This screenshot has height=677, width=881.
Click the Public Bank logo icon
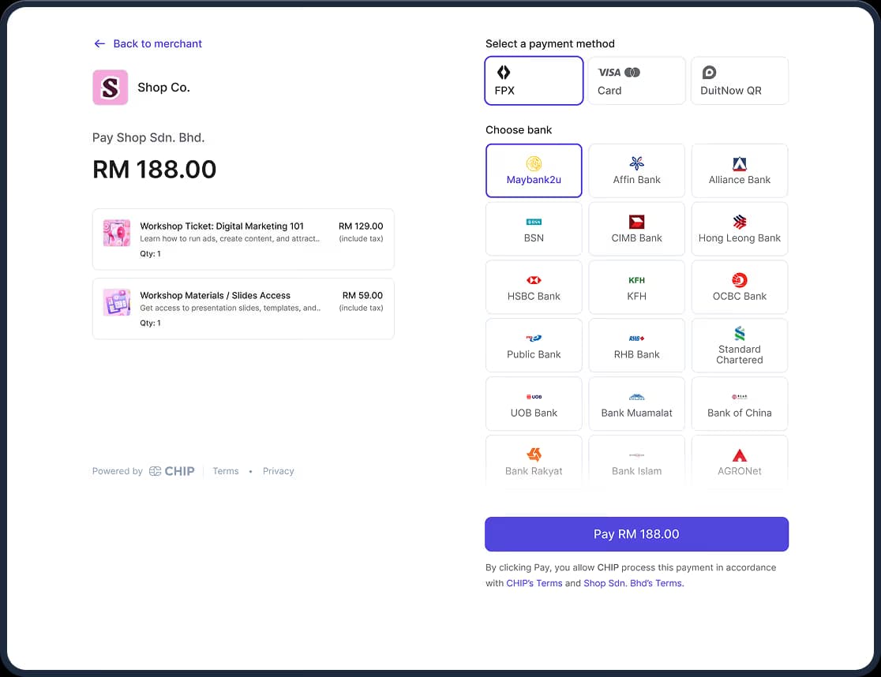coord(534,338)
